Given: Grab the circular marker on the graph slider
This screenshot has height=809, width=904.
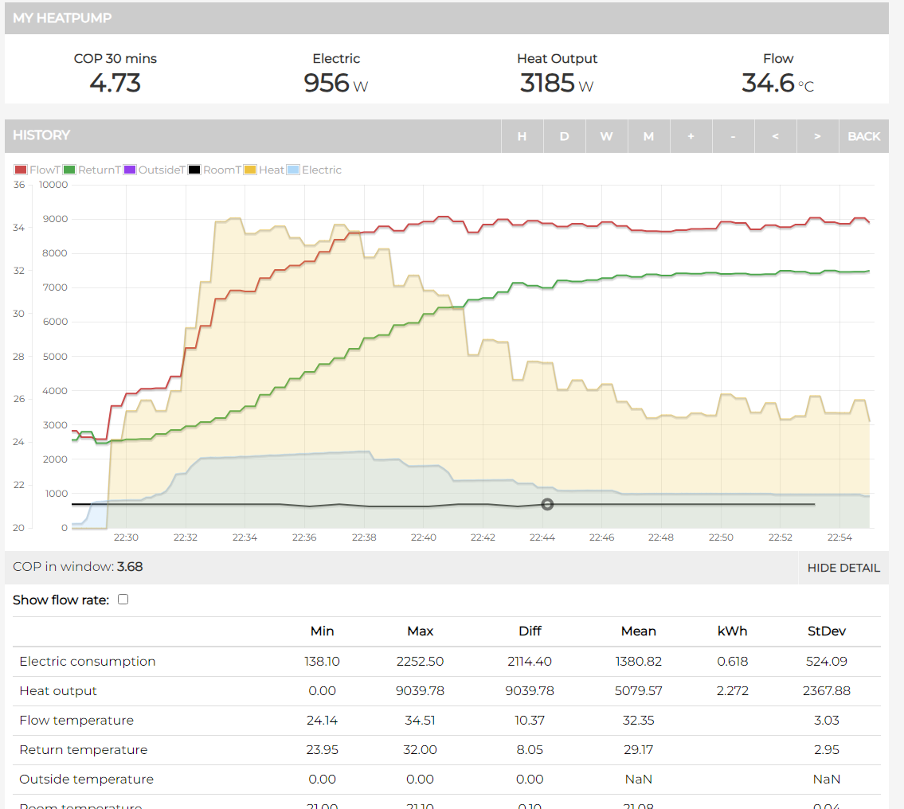Looking at the screenshot, I should coord(547,504).
